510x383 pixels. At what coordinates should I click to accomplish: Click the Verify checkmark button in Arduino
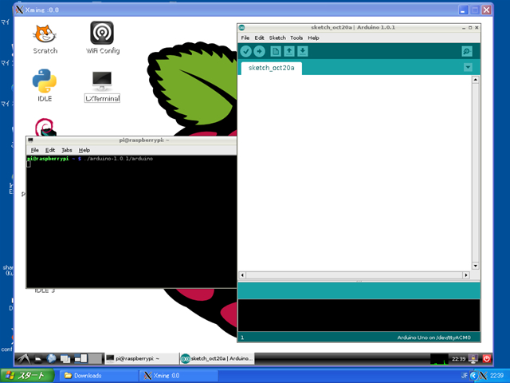(246, 51)
